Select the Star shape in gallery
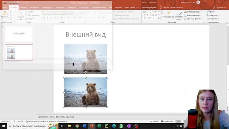 (x=159, y=18)
